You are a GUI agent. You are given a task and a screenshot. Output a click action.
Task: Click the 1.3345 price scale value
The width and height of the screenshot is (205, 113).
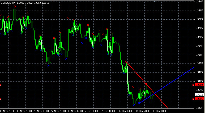pyautogui.click(x=199, y=46)
